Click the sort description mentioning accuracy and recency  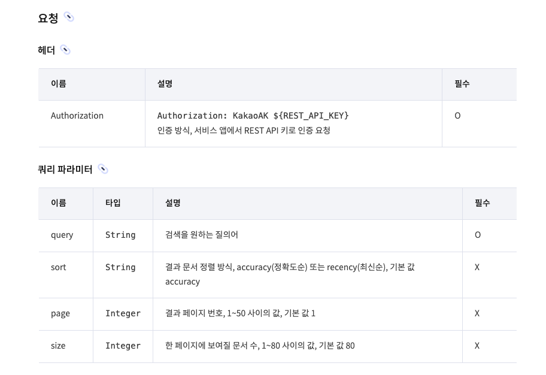click(x=290, y=274)
